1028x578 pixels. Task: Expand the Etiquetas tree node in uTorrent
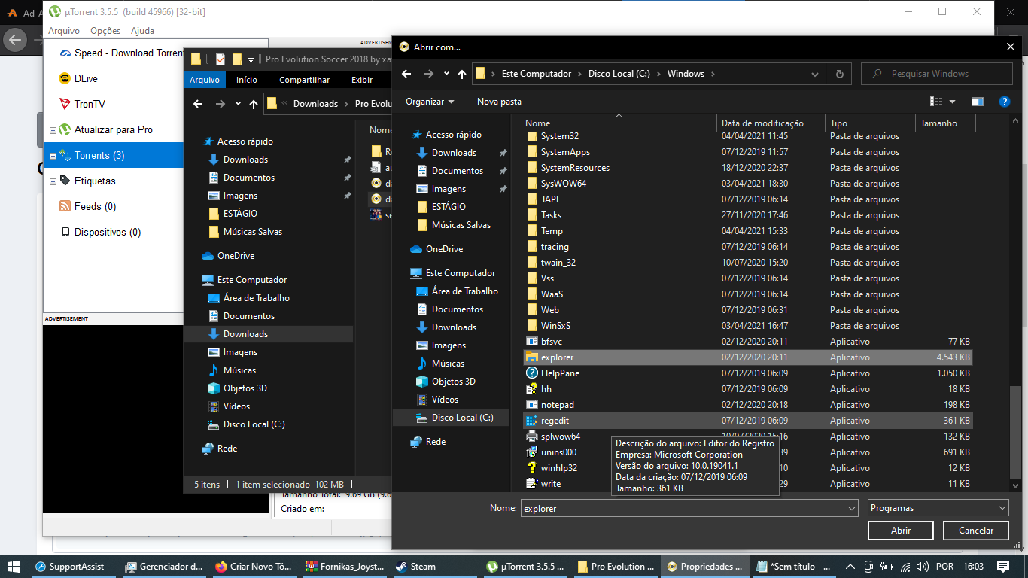pyautogui.click(x=53, y=181)
